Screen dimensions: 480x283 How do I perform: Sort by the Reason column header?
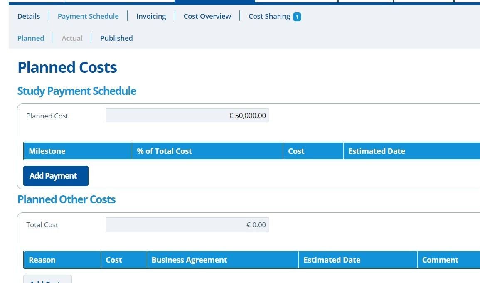[x=42, y=260]
